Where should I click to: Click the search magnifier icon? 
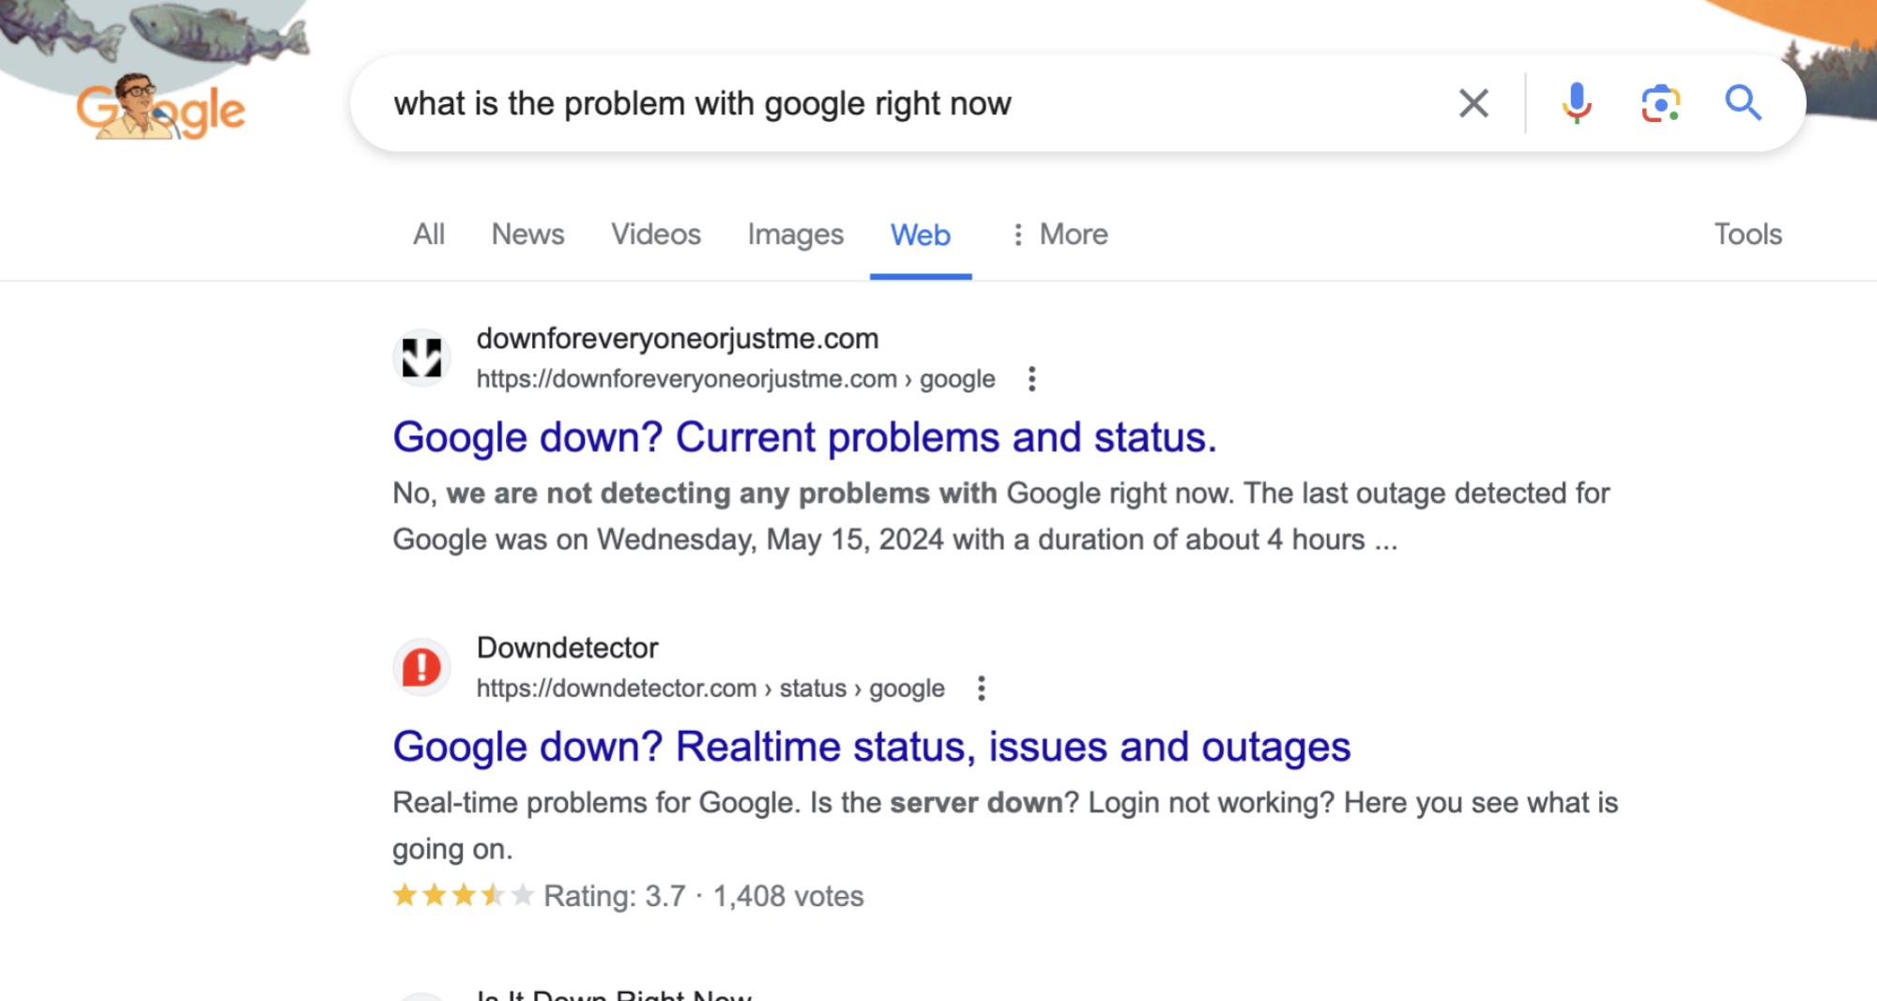coord(1744,103)
